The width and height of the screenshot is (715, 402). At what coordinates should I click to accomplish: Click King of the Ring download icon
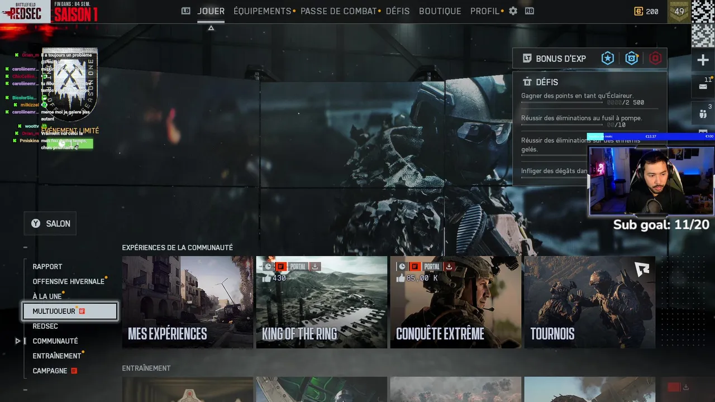click(315, 266)
